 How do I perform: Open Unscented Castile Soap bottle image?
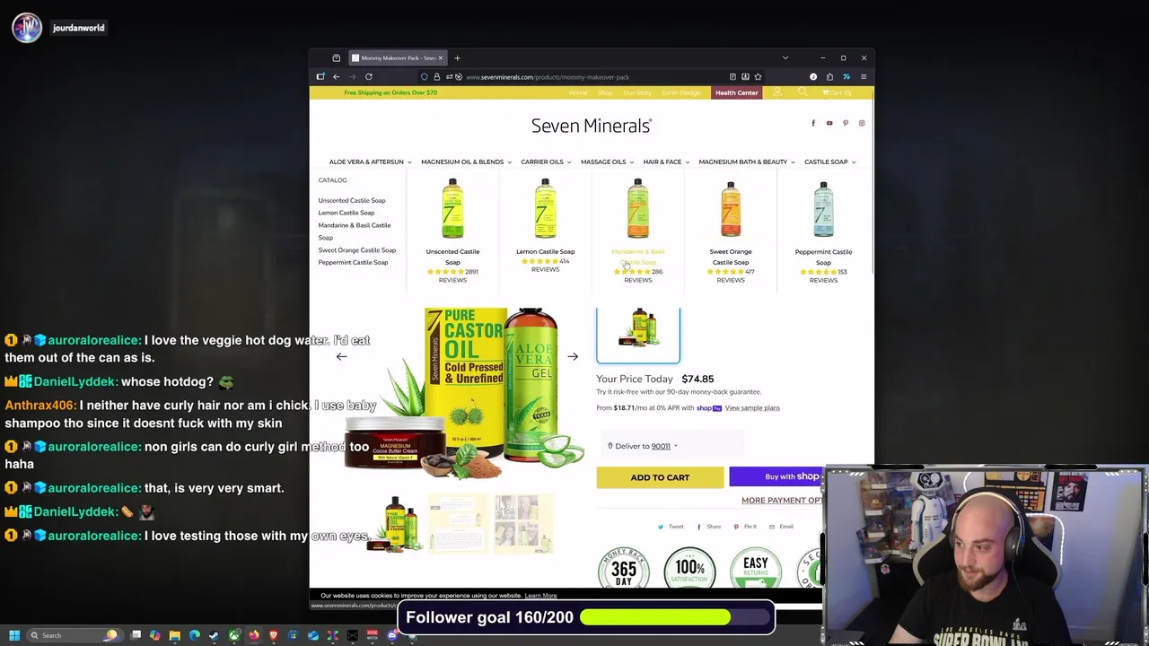[x=452, y=209]
